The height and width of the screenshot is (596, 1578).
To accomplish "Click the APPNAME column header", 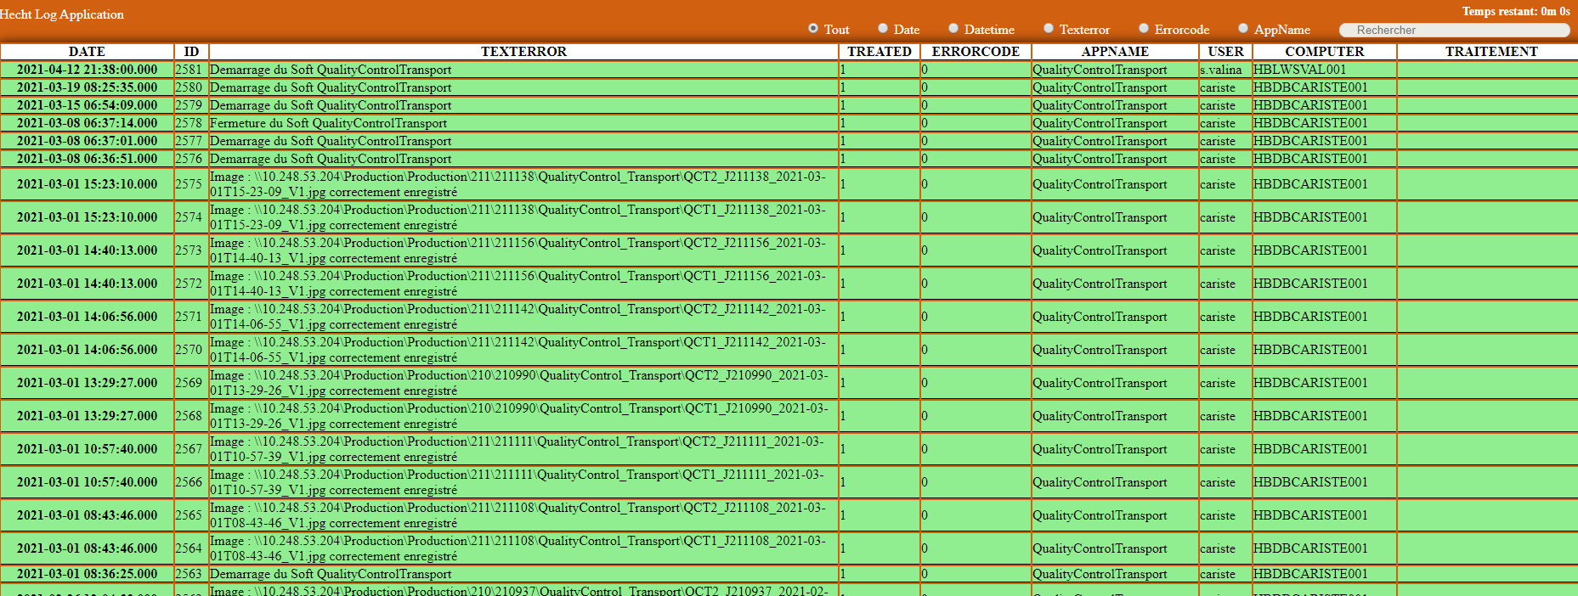I will (x=1115, y=52).
